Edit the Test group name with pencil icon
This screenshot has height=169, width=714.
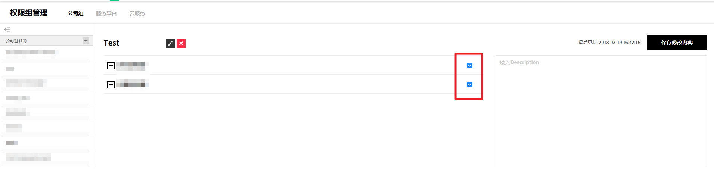[170, 43]
